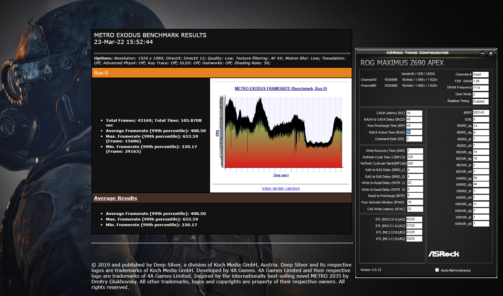Image resolution: width=503 pixels, height=296 pixels.
Task: Select the tRDRD_dr value field
Action: coord(481,139)
